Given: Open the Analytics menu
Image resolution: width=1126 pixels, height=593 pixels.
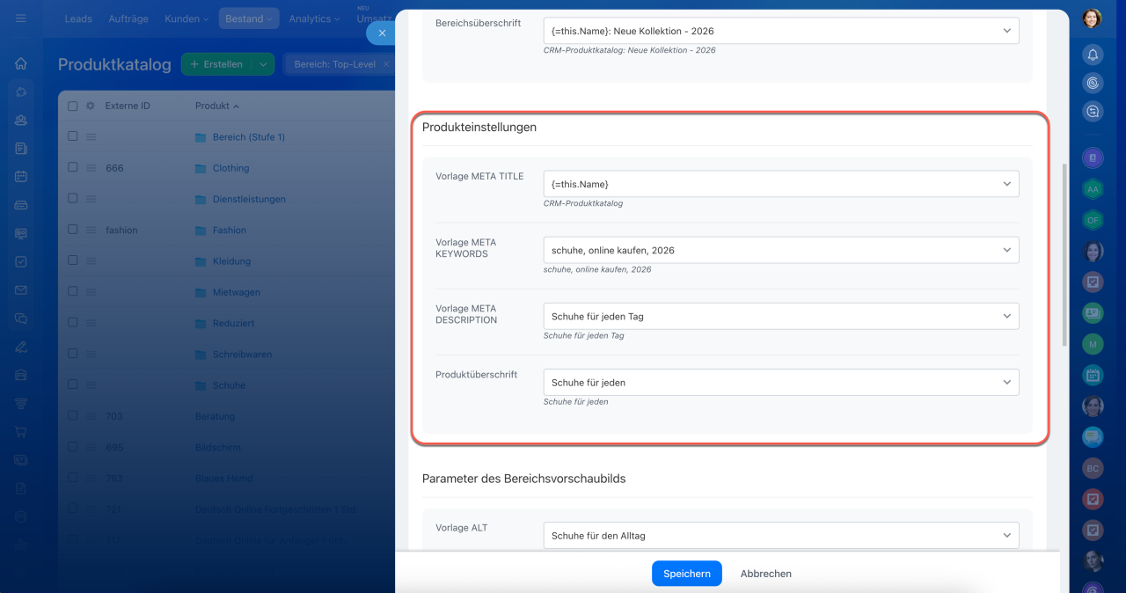Looking at the screenshot, I should 314,18.
